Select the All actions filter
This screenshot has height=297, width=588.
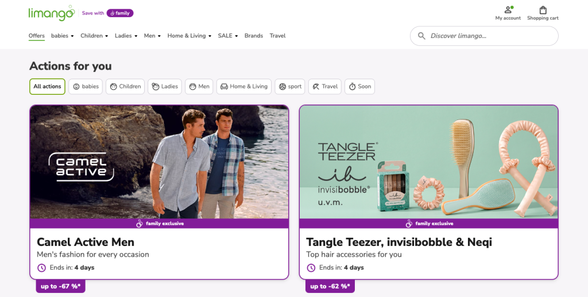(x=47, y=87)
